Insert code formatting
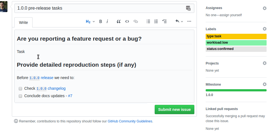The height and width of the screenshot is (132, 271). tap(127, 21)
